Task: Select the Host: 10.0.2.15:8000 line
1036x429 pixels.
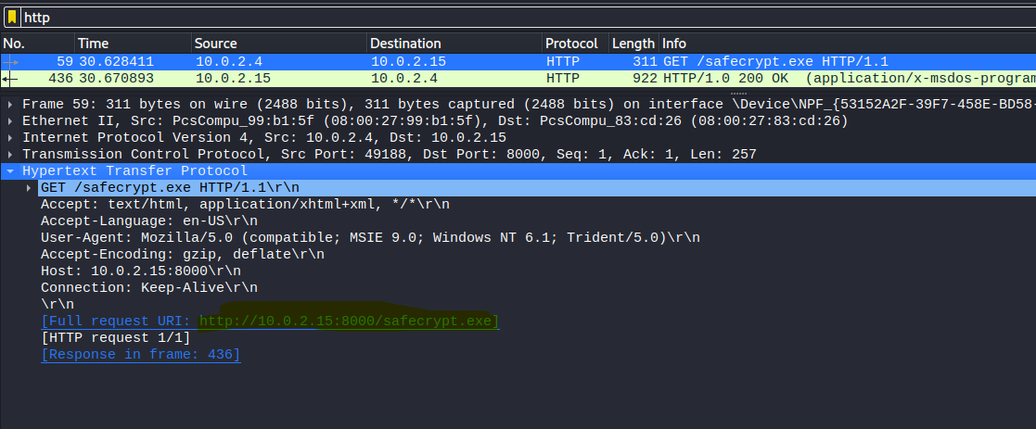Action: (x=141, y=271)
